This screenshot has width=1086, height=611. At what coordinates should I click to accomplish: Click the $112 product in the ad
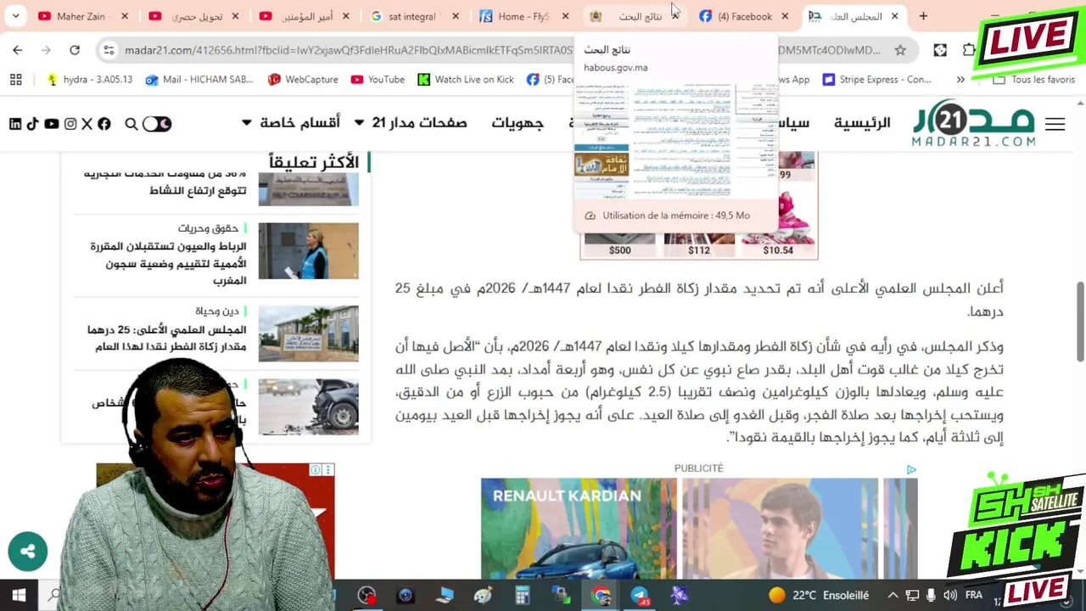click(699, 244)
